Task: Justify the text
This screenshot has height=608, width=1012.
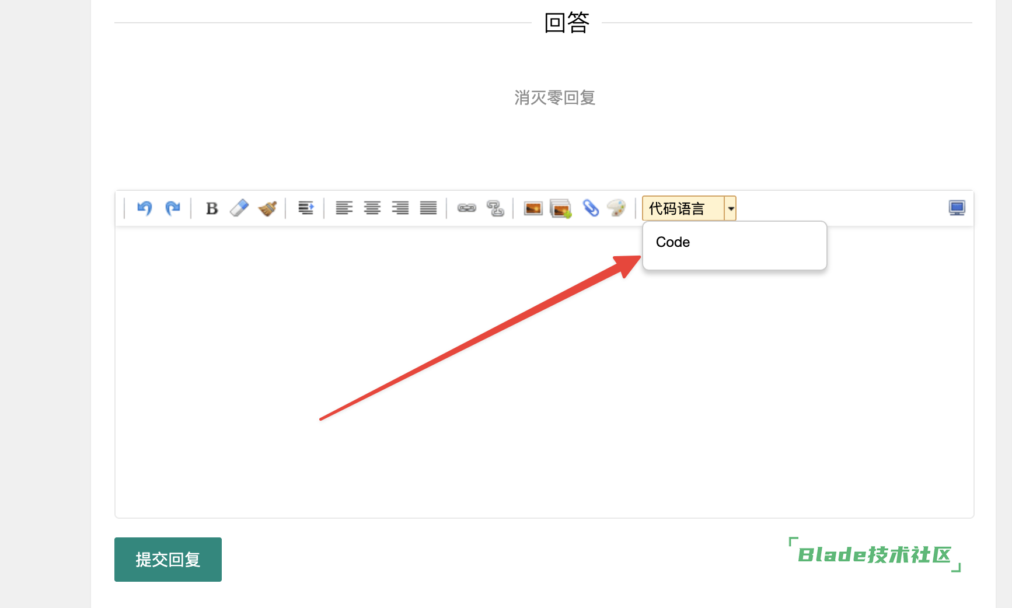Action: coord(428,208)
